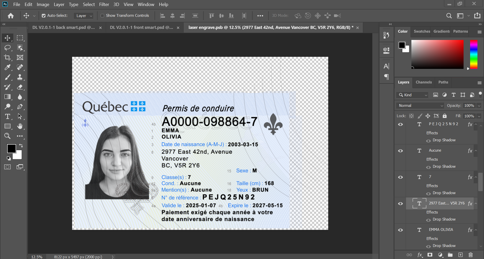Click the Share icon at top right
The image size is (484, 259).
pyautogui.click(x=477, y=16)
